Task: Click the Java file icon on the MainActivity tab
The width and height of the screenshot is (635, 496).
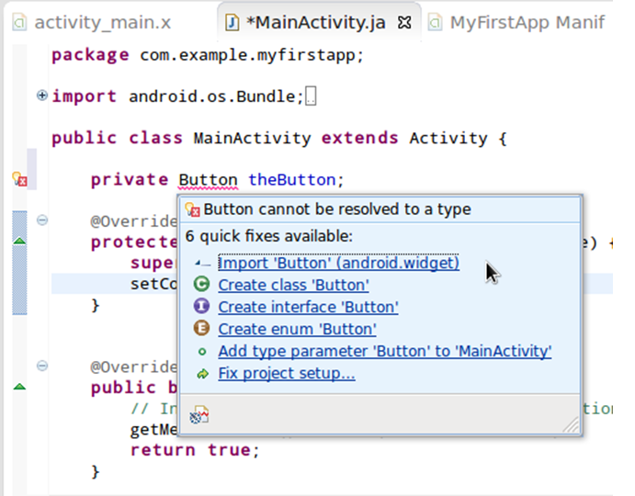Action: 233,22
